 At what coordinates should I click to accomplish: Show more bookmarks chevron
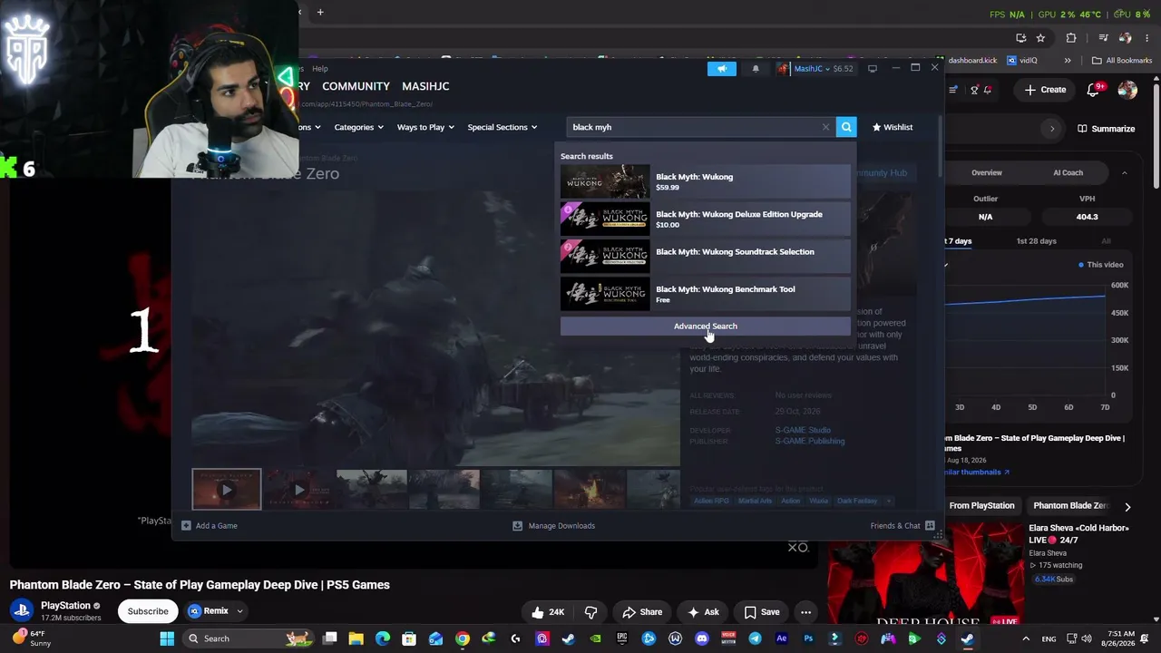1068,61
